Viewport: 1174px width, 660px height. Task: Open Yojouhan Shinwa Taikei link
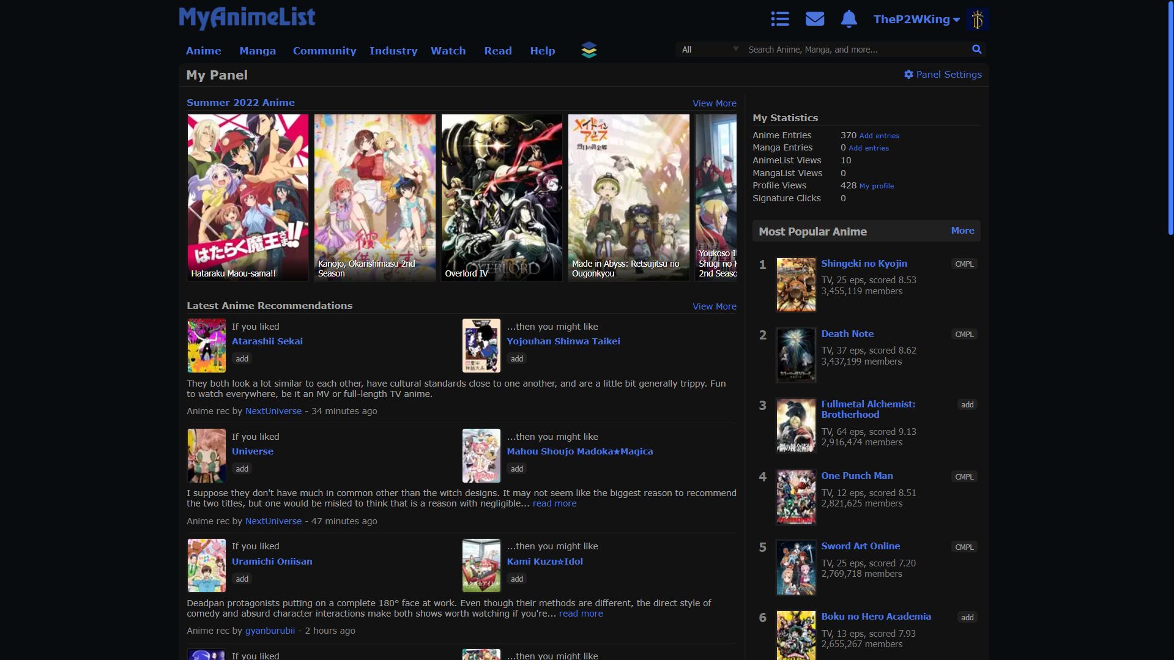563,341
